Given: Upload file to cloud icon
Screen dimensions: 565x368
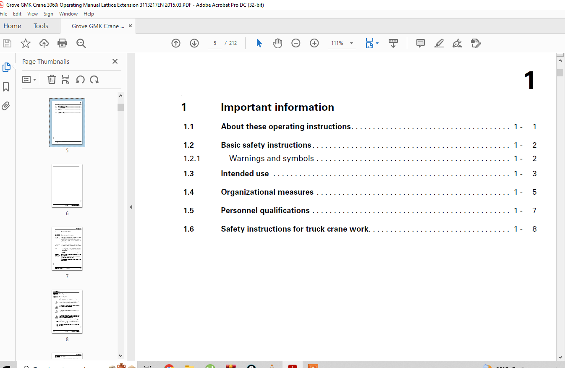Looking at the screenshot, I should [x=44, y=43].
